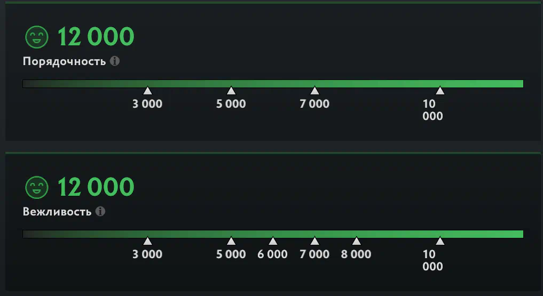Image resolution: width=543 pixels, height=296 pixels.
Task: Click the 3 000 marker triangle on the Вежливость bar
Action: tap(147, 241)
